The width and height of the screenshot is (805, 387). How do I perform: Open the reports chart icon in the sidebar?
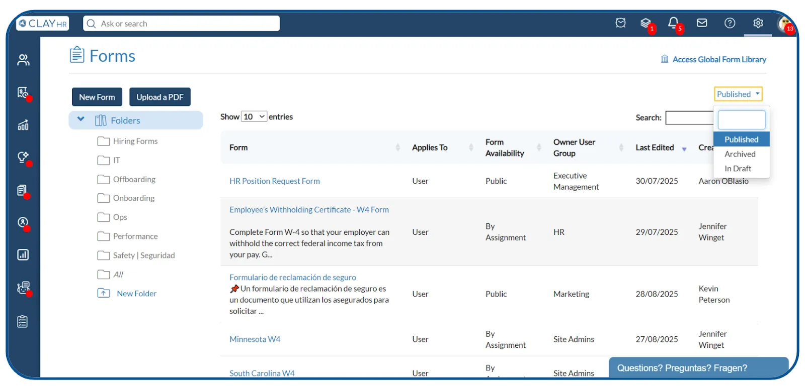tap(23, 255)
